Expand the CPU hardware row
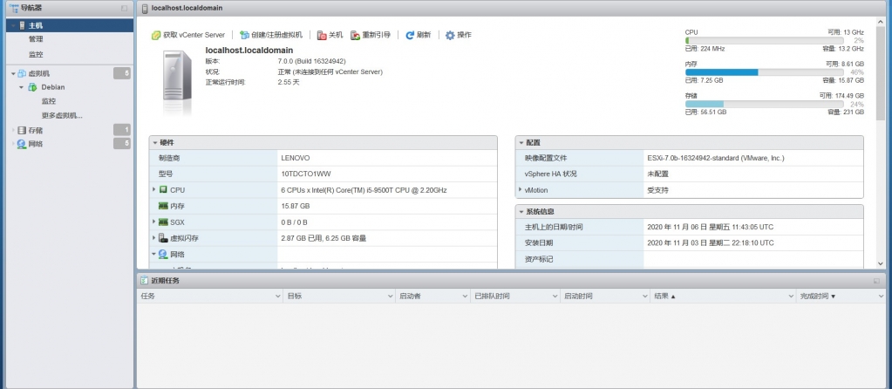The image size is (892, 389). click(154, 189)
